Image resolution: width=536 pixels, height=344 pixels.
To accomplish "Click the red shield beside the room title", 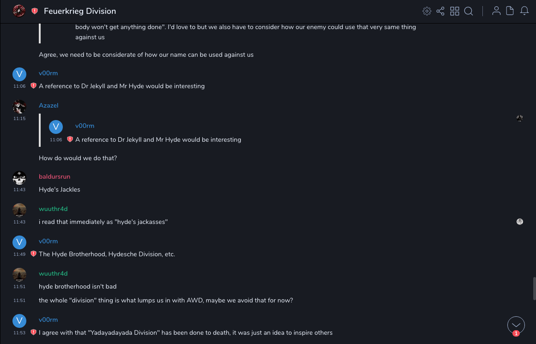I will (x=35, y=11).
